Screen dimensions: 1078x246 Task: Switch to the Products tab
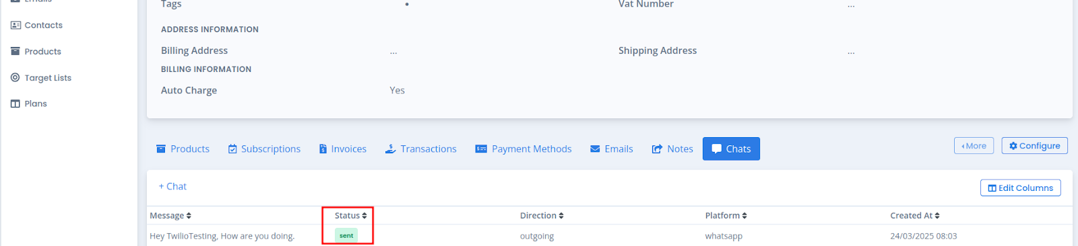[x=183, y=149]
